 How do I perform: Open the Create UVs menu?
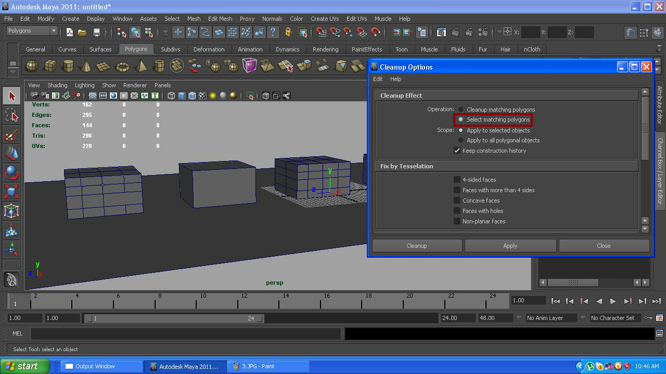(x=325, y=19)
